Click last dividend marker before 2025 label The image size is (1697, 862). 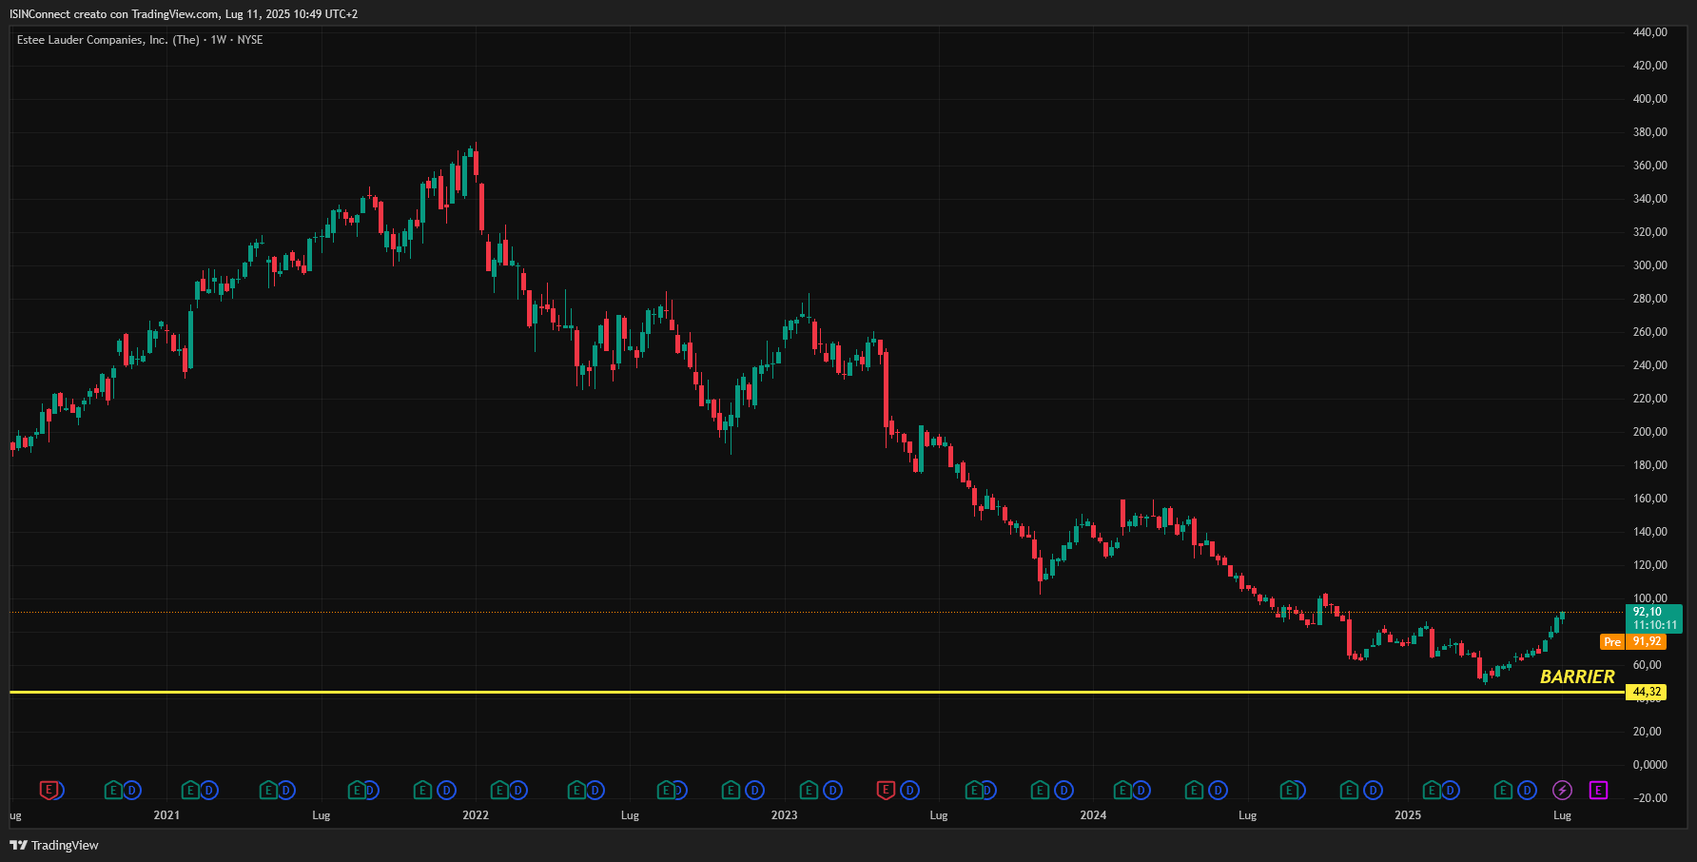[x=1373, y=790]
